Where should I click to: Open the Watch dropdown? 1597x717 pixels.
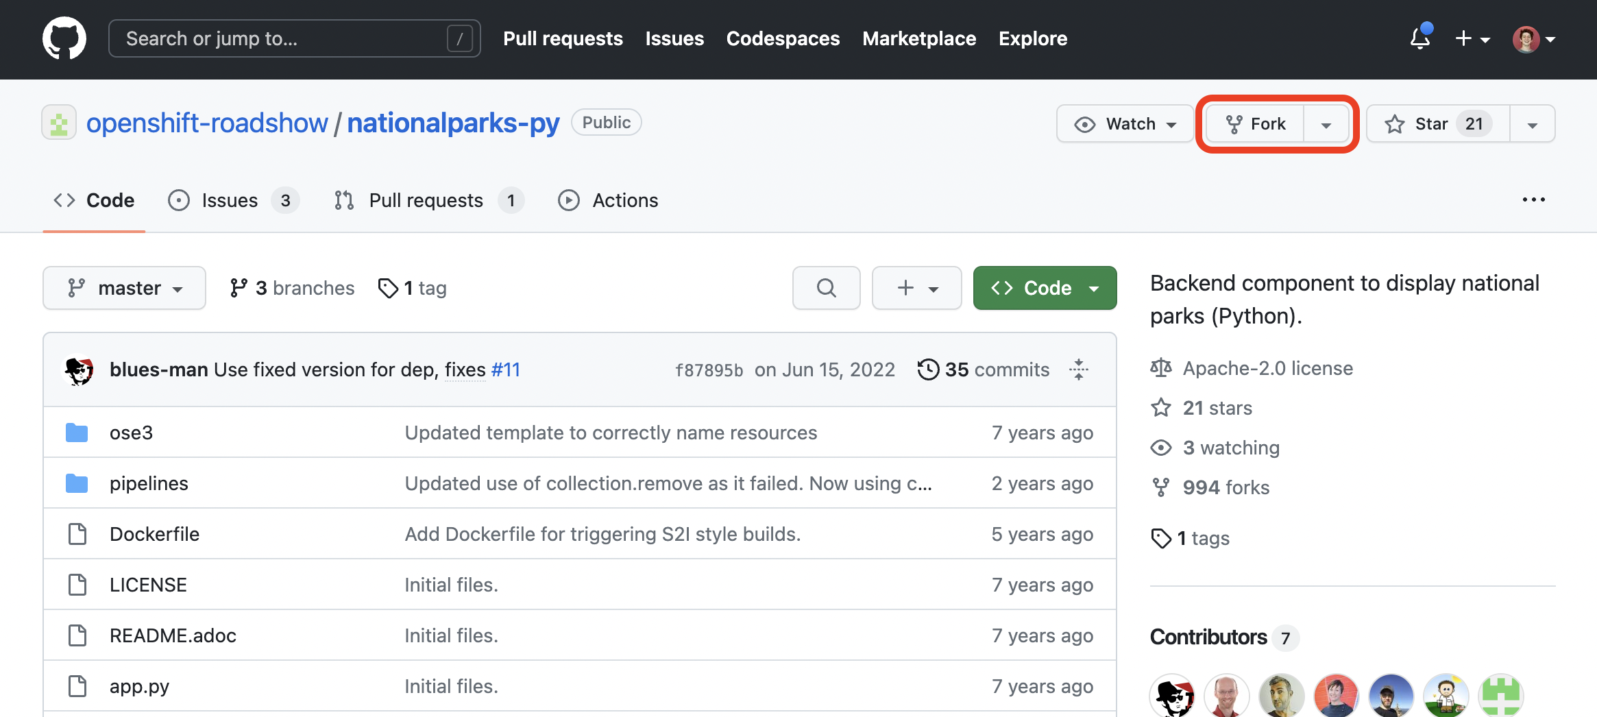1125,123
